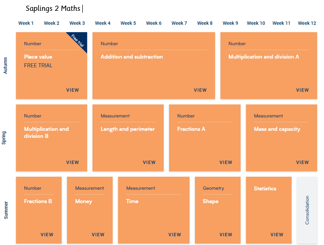Click VIEW on Length and perimeter card

click(x=149, y=163)
